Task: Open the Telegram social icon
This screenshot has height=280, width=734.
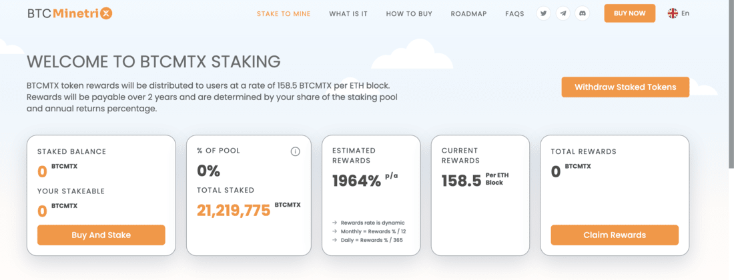Action: (563, 13)
